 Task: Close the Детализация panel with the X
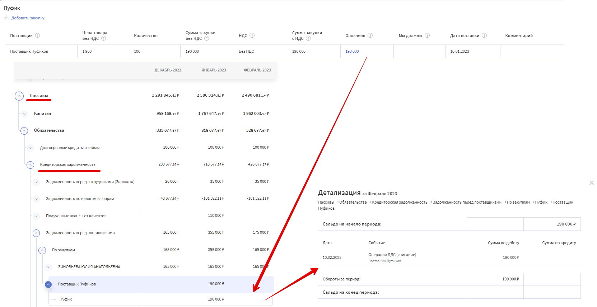point(592,183)
